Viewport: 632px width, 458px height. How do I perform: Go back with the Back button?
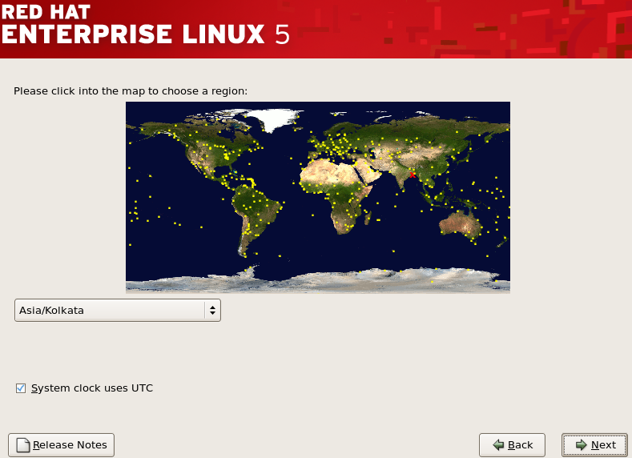(x=512, y=444)
